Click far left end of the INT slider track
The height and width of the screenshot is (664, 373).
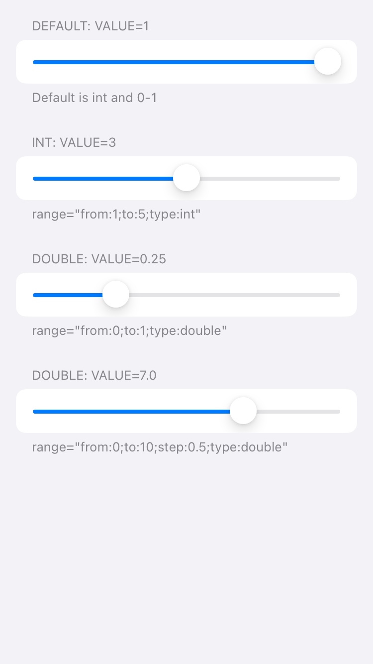pyautogui.click(x=35, y=178)
